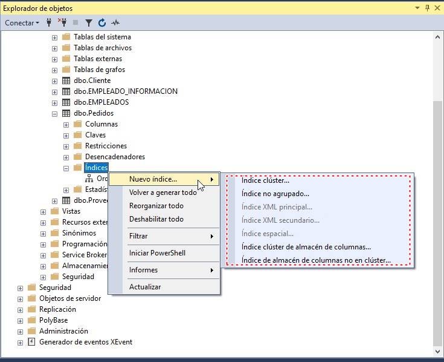Viewport: 444px width, 362px height.
Task: Click the index icon under Índices
Action: point(89,179)
